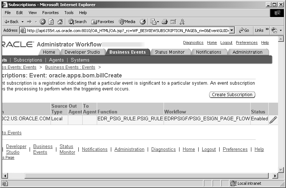Open the Systems subtab
The image size is (286, 188).
(x=80, y=60)
